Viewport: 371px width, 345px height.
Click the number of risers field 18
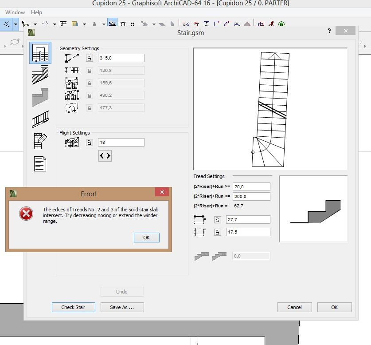121,143
